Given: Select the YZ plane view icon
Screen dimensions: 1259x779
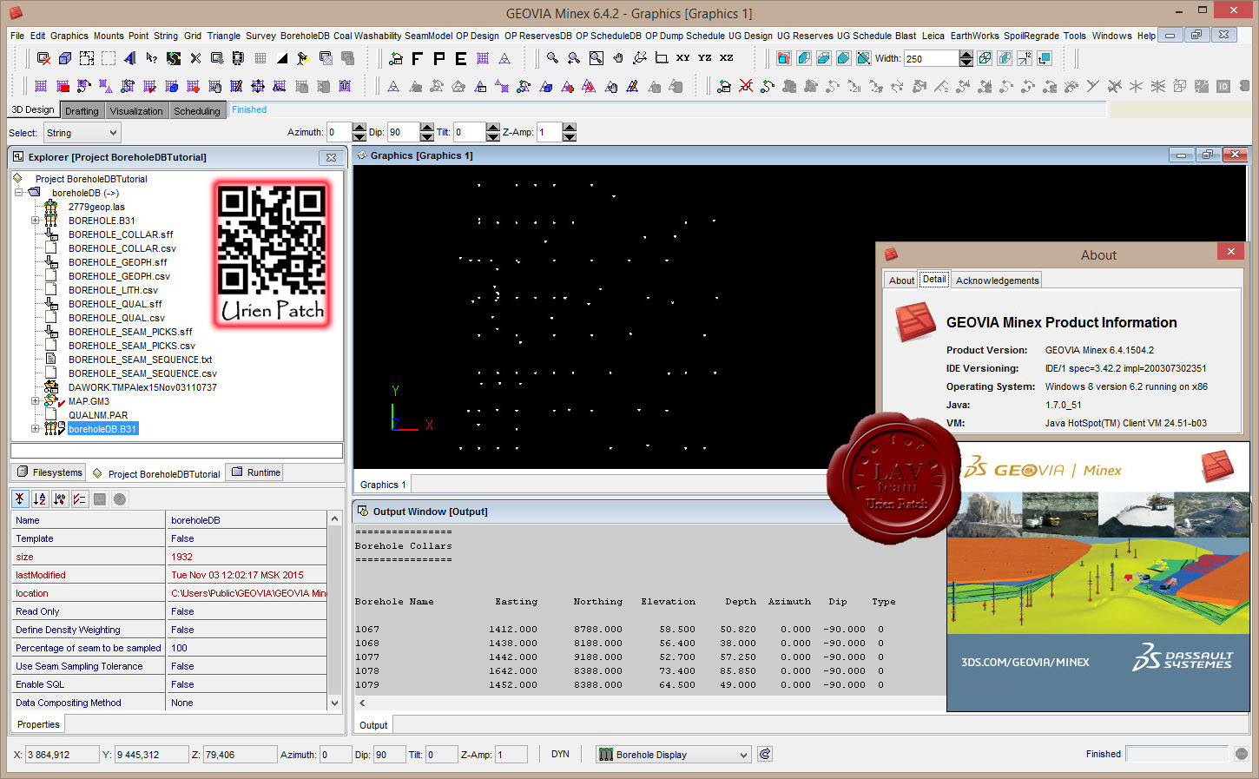Looking at the screenshot, I should coord(704,58).
